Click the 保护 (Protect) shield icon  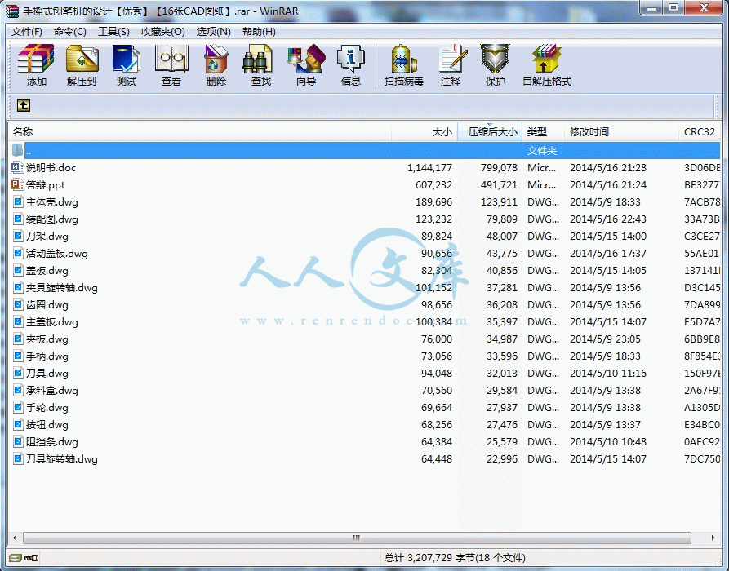(x=496, y=59)
